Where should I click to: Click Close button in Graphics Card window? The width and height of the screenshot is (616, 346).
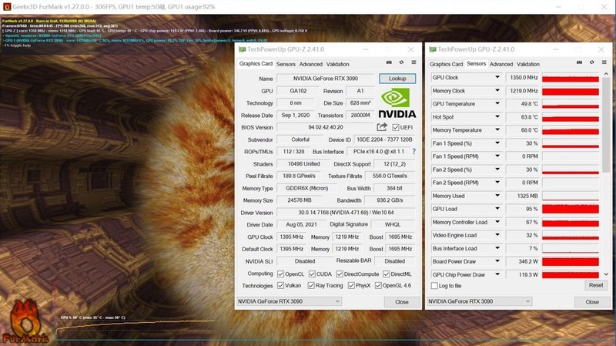tap(401, 302)
